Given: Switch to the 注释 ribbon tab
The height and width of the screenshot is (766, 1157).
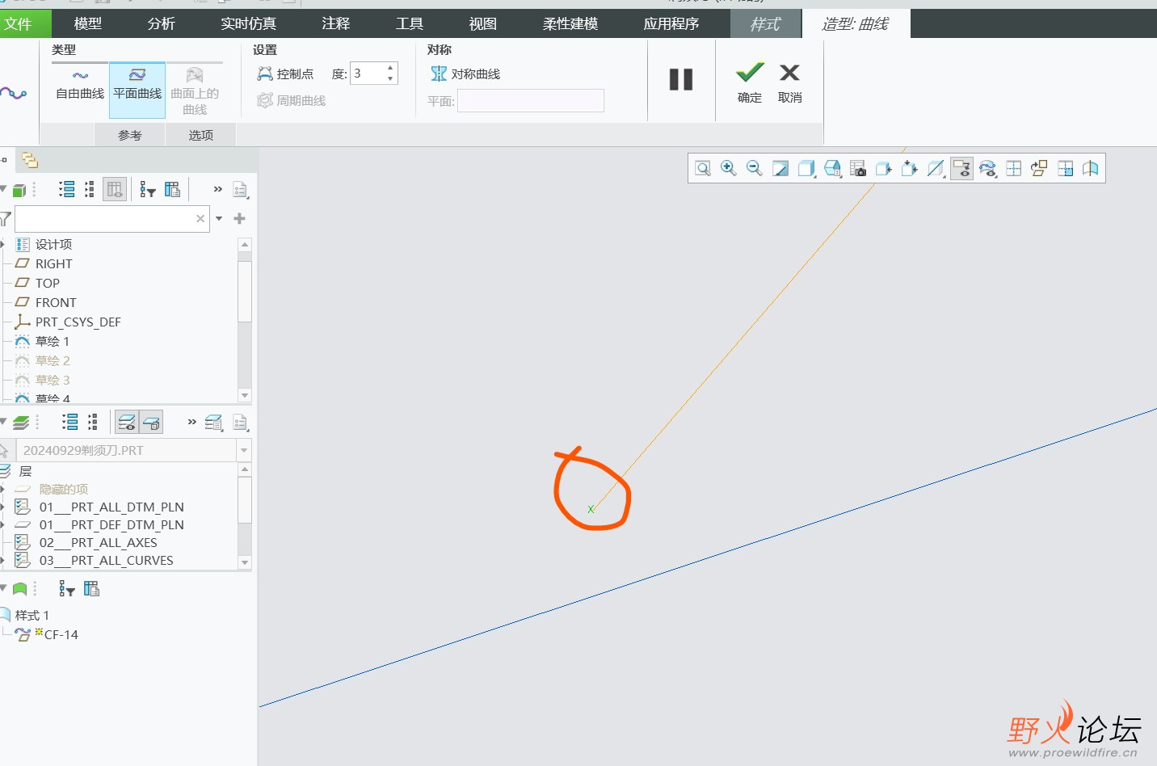Looking at the screenshot, I should (x=336, y=23).
